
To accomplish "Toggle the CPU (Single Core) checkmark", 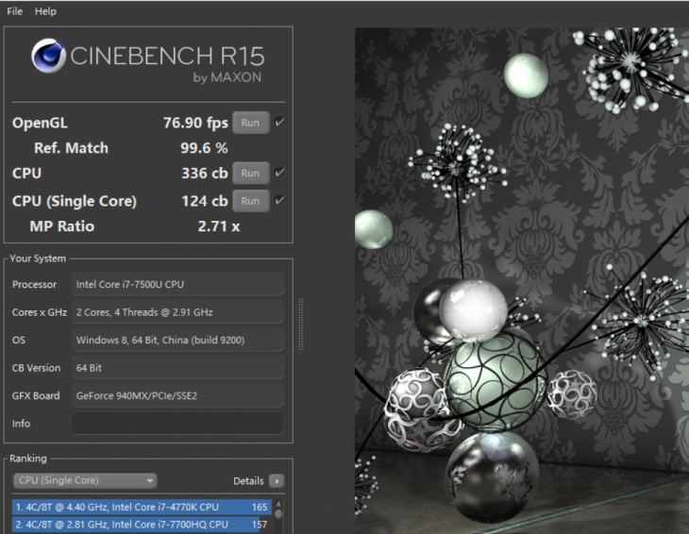I will tap(279, 201).
